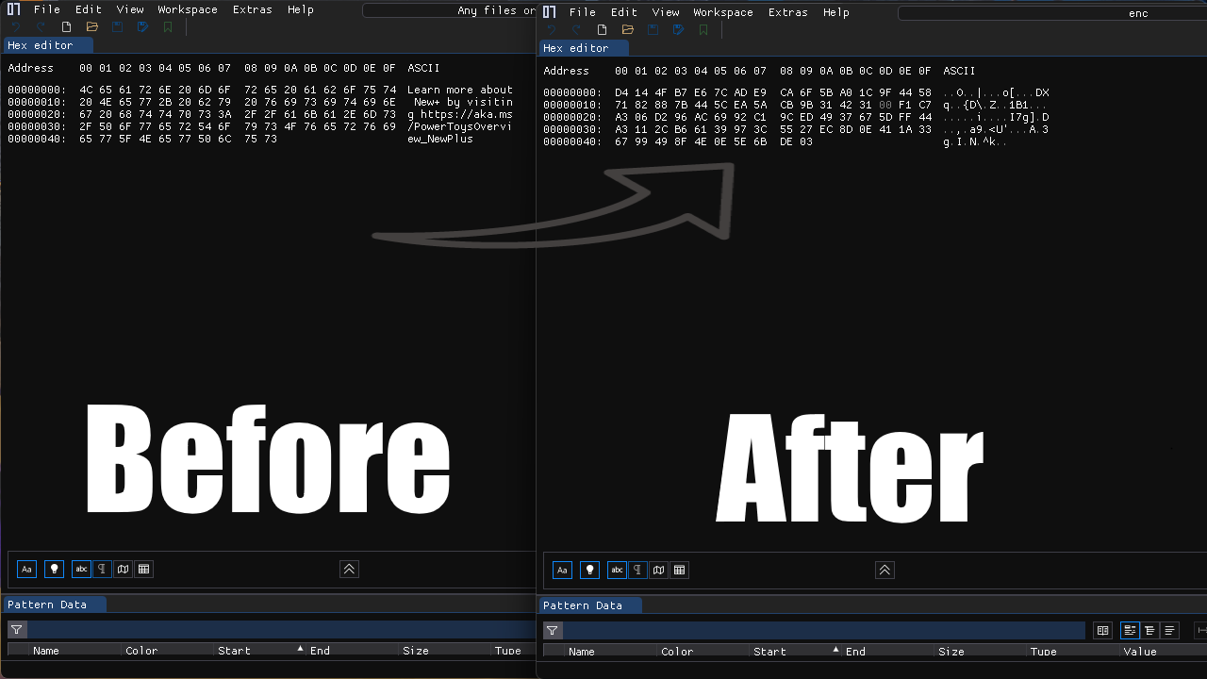Screen dimensions: 1207x679
Task: Click leftmost view-mode icon in right Pattern Data toolbar
Action: [x=1102, y=630]
